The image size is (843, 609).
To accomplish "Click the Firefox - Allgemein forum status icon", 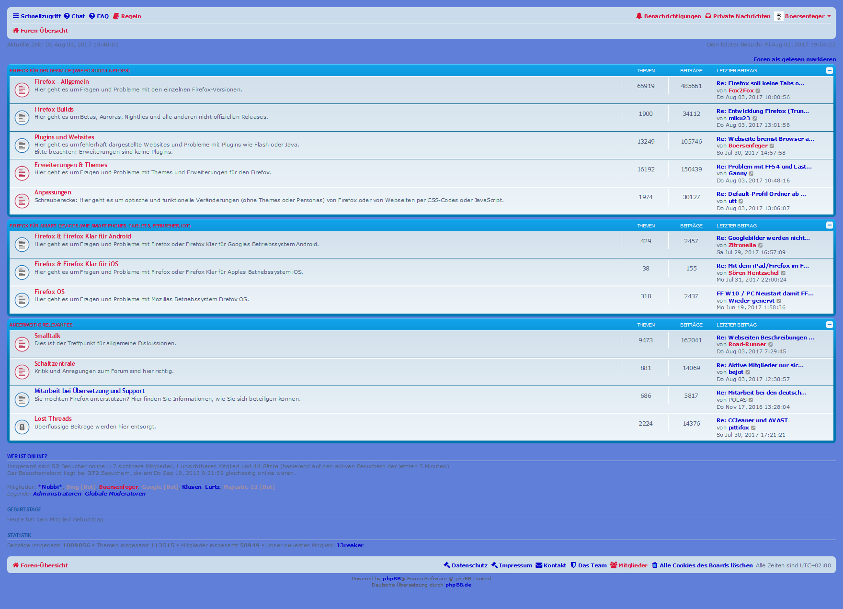I will point(22,90).
